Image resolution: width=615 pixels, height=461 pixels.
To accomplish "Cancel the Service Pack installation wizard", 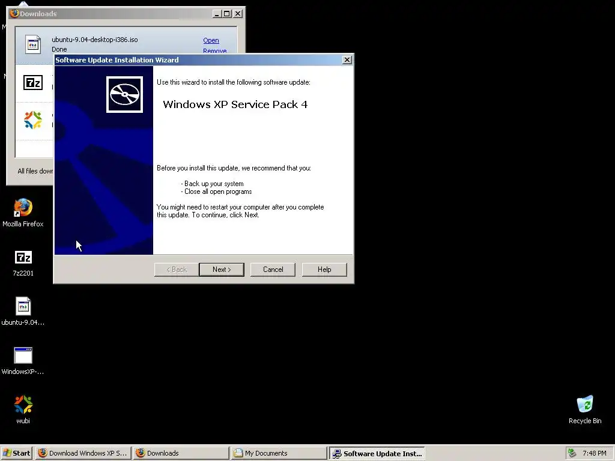I will (x=273, y=270).
